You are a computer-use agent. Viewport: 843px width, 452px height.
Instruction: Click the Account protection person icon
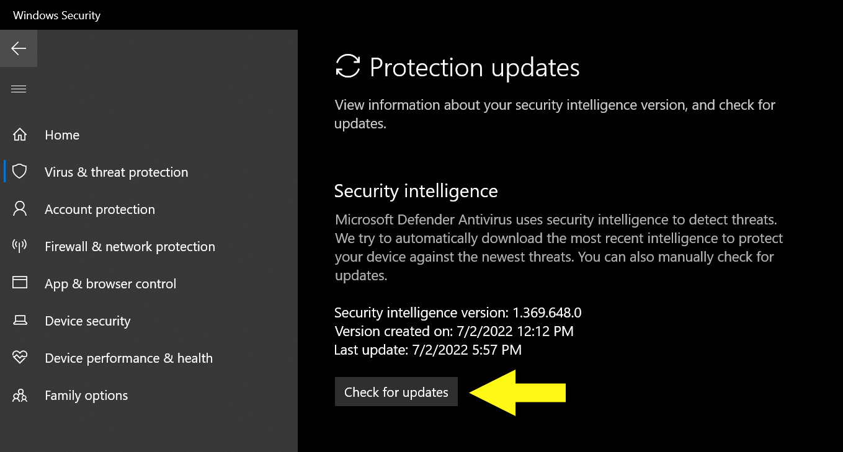click(19, 209)
